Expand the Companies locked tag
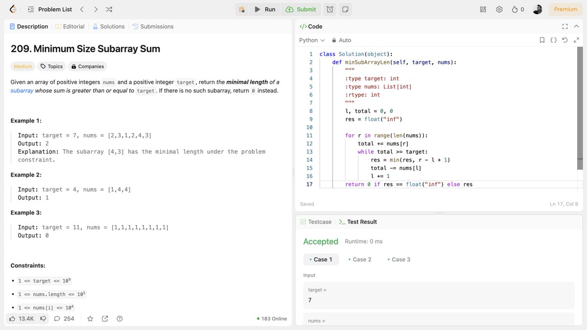This screenshot has height=330, width=587. [87, 66]
